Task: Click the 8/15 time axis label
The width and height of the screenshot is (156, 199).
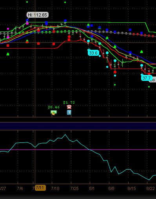Action: click(x=132, y=188)
